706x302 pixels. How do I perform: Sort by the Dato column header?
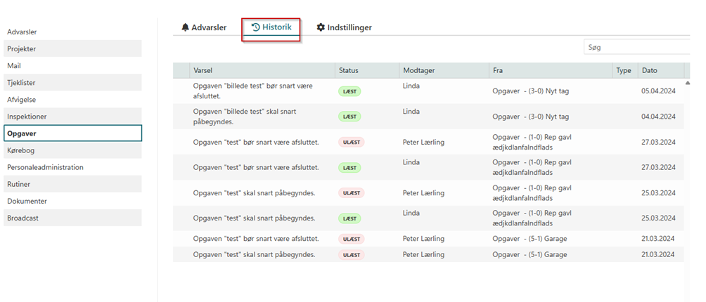pyautogui.click(x=649, y=71)
